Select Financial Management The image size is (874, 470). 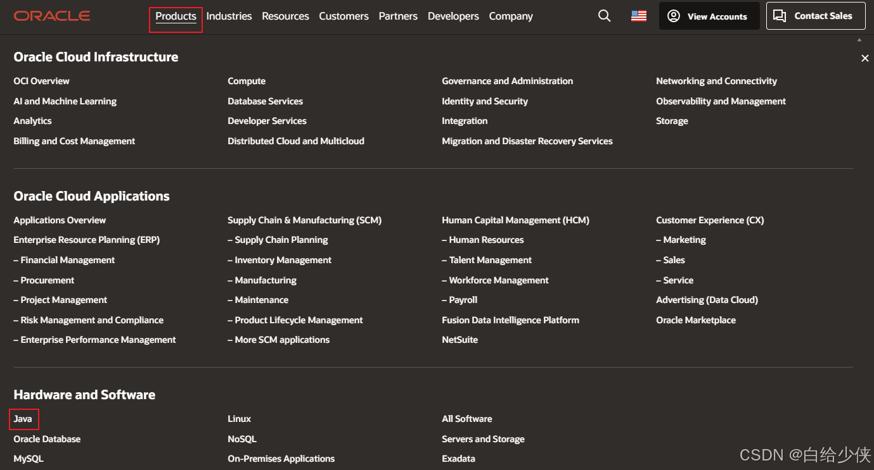pyautogui.click(x=64, y=260)
